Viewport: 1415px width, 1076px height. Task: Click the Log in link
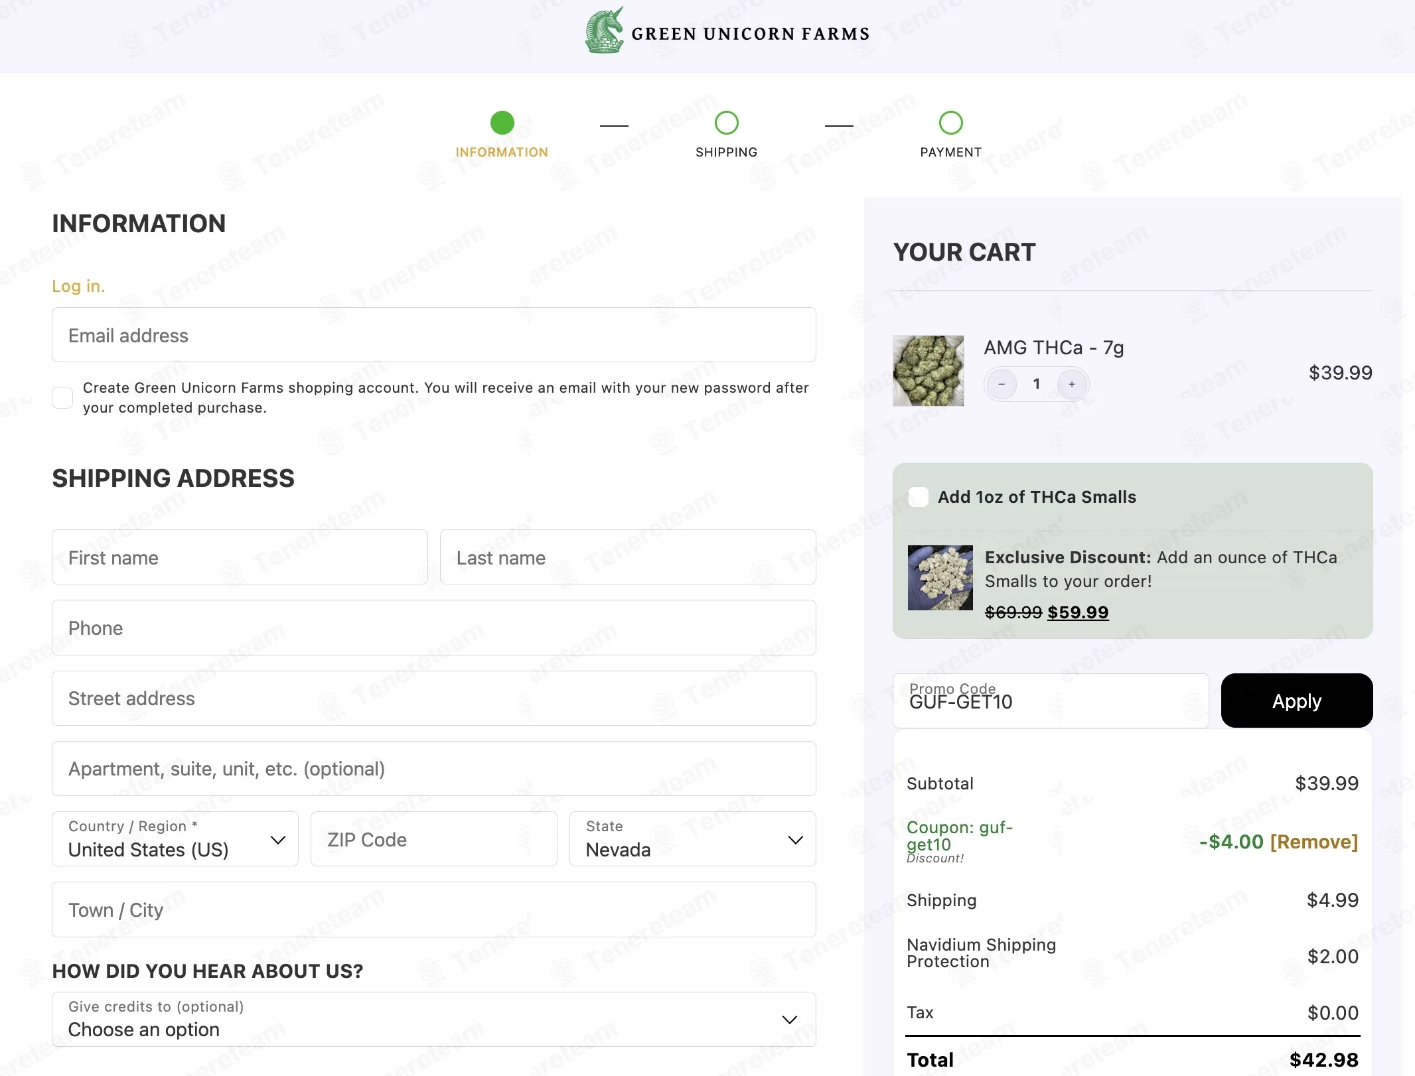pyautogui.click(x=78, y=286)
